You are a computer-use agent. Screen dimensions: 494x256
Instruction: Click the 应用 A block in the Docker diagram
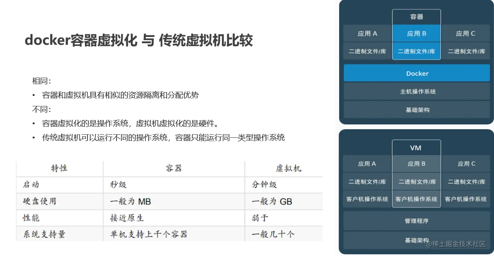(x=367, y=33)
